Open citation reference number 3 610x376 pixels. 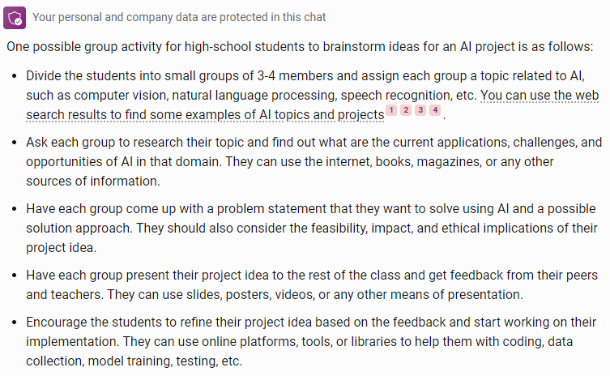tap(420, 110)
